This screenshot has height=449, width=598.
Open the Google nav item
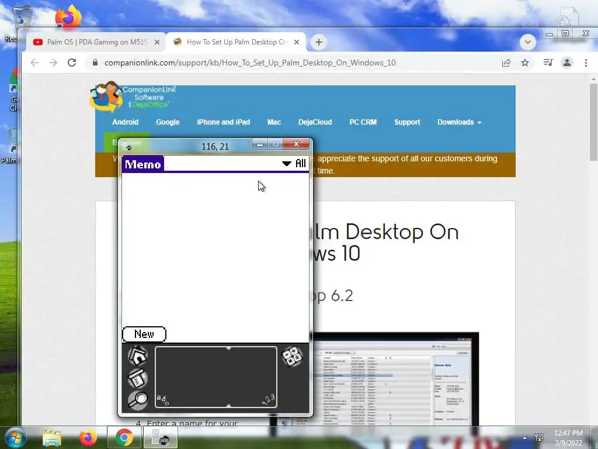168,122
